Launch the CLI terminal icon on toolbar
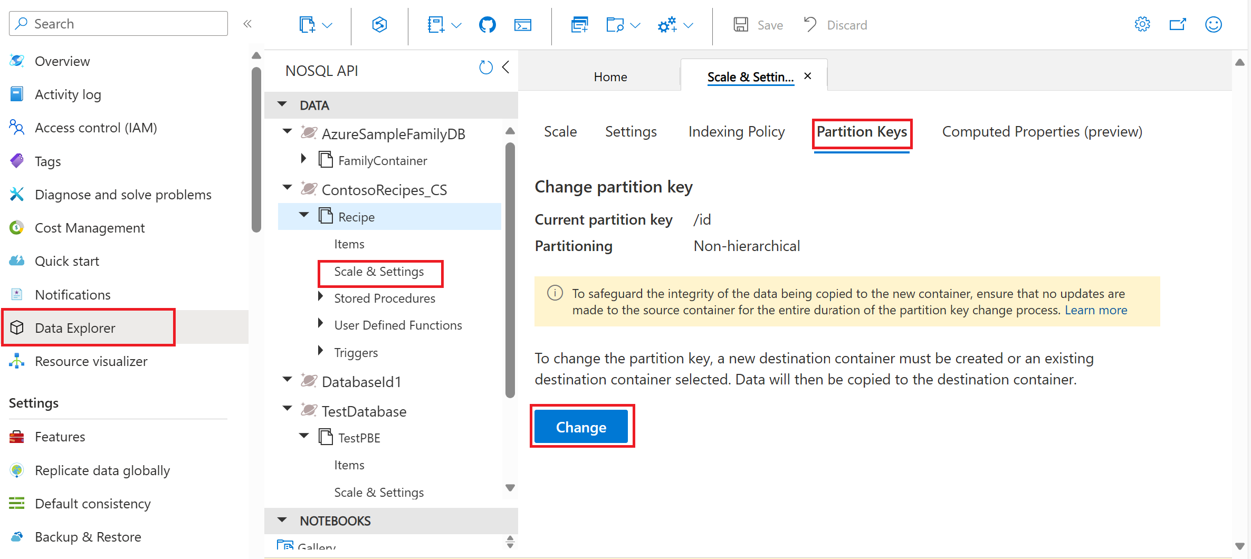Viewport: 1251px width, 559px height. 523,24
